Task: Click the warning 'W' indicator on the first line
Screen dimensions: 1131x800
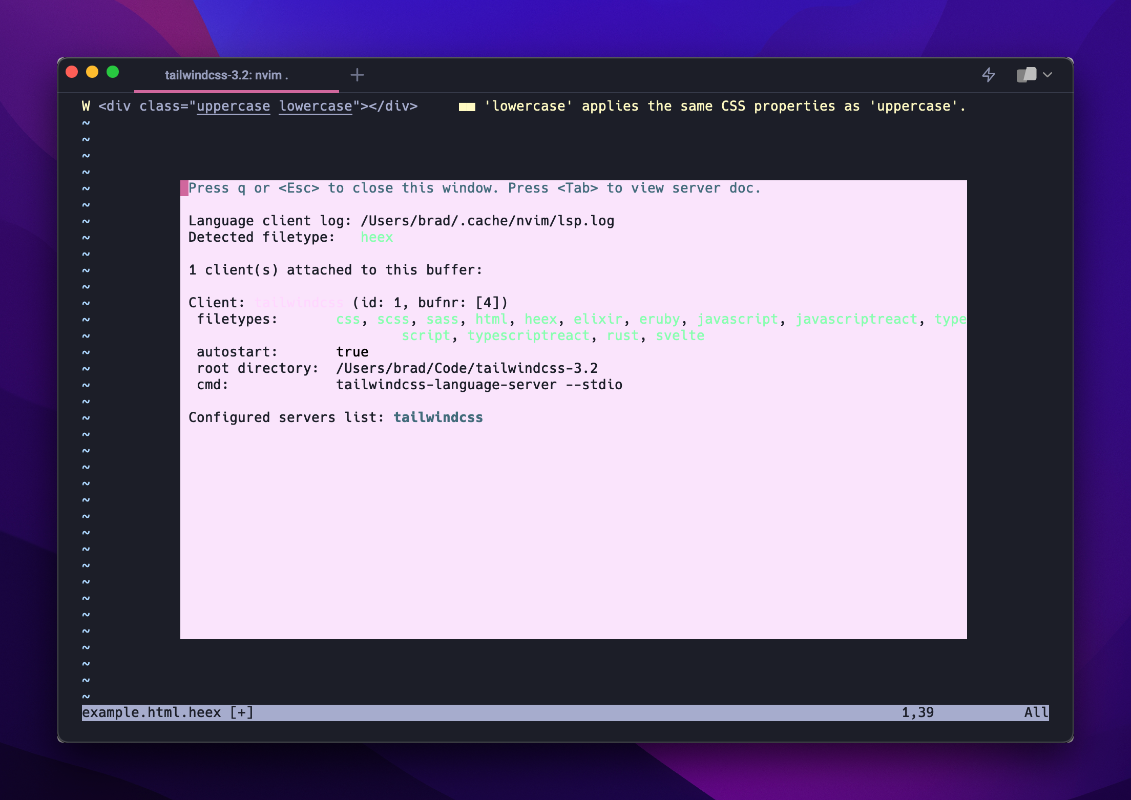Action: tap(85, 106)
